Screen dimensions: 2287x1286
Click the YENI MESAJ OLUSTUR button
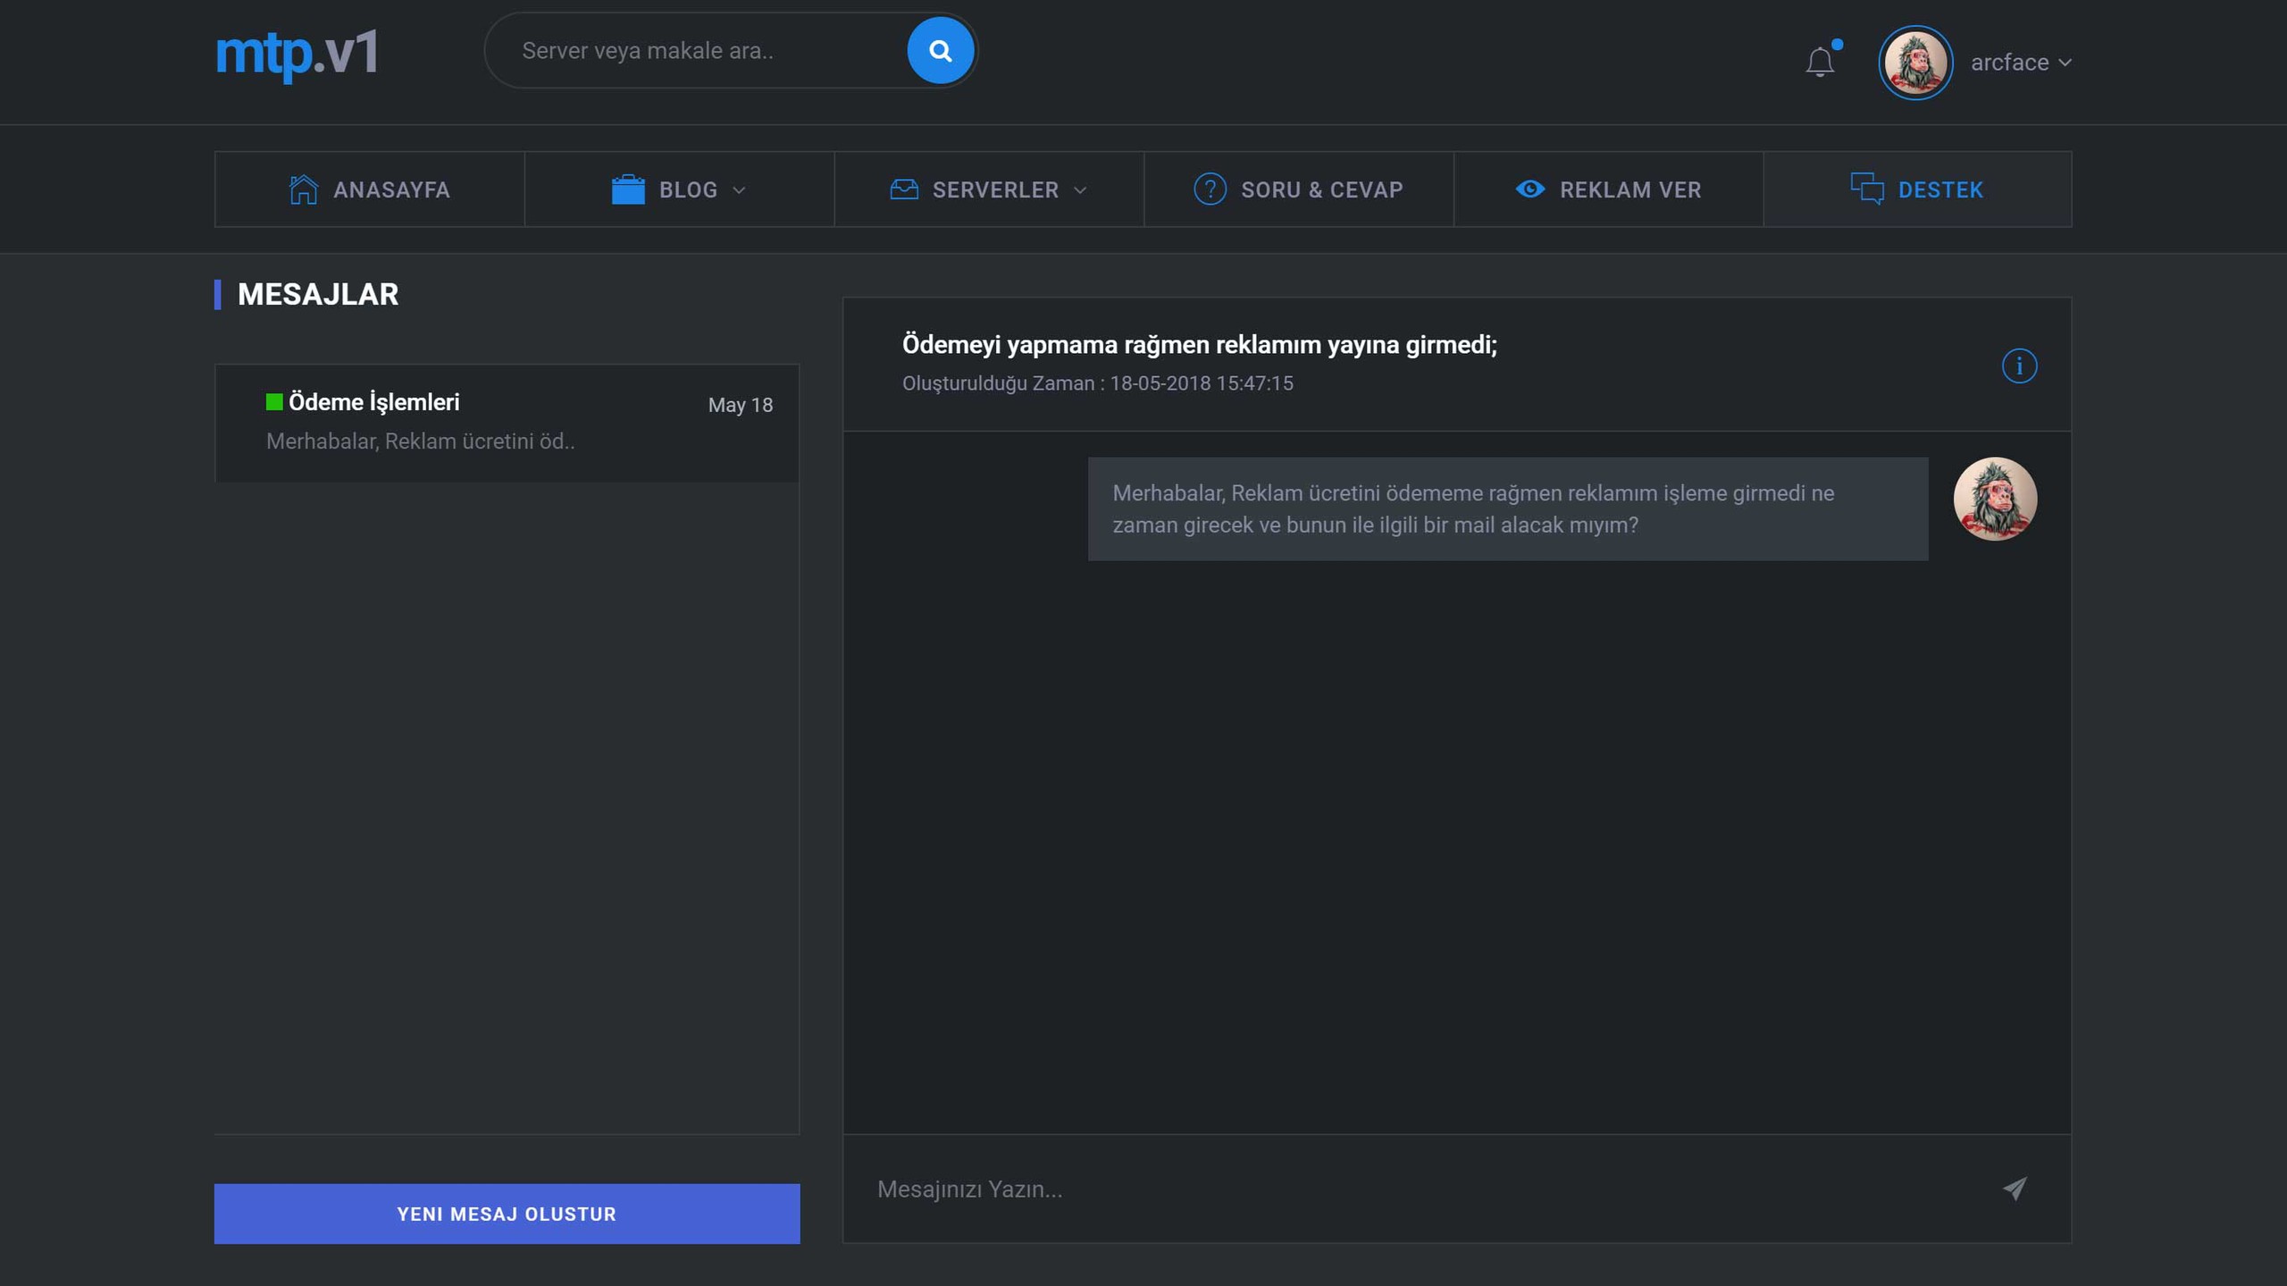pos(507,1214)
